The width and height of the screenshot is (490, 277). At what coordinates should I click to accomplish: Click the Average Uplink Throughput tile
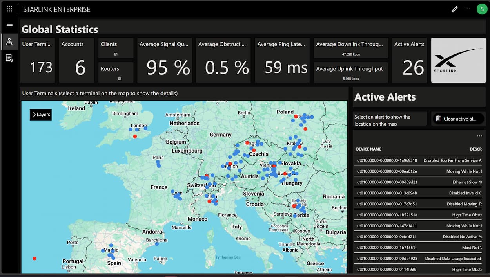pyautogui.click(x=351, y=72)
